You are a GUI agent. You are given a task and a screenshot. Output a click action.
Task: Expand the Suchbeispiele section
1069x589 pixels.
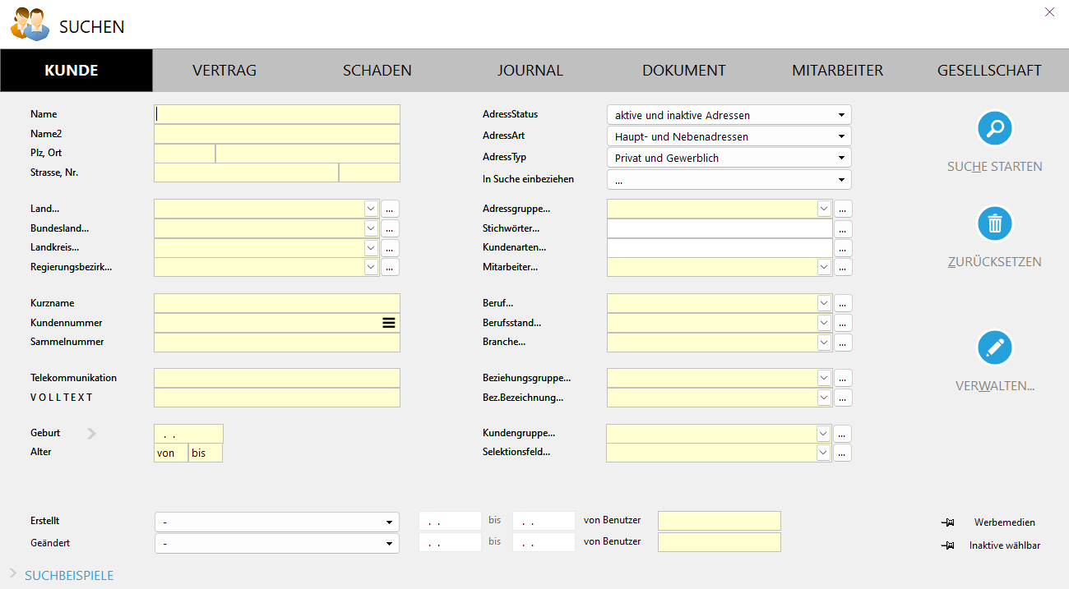69,576
